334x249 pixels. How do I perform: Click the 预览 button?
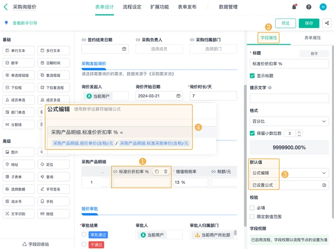pos(285,23)
